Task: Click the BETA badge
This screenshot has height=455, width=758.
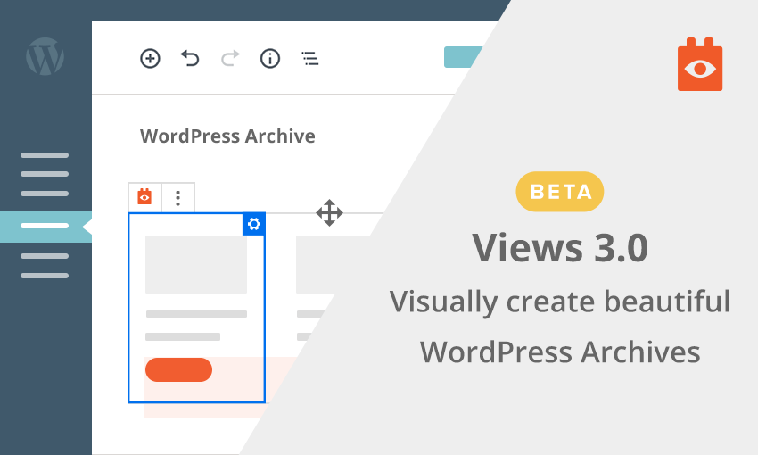Action: [x=560, y=192]
